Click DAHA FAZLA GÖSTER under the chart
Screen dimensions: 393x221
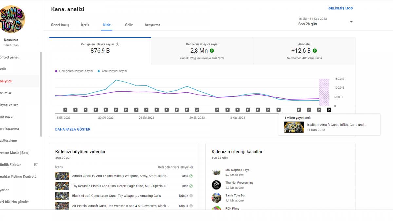pyautogui.click(x=73, y=129)
